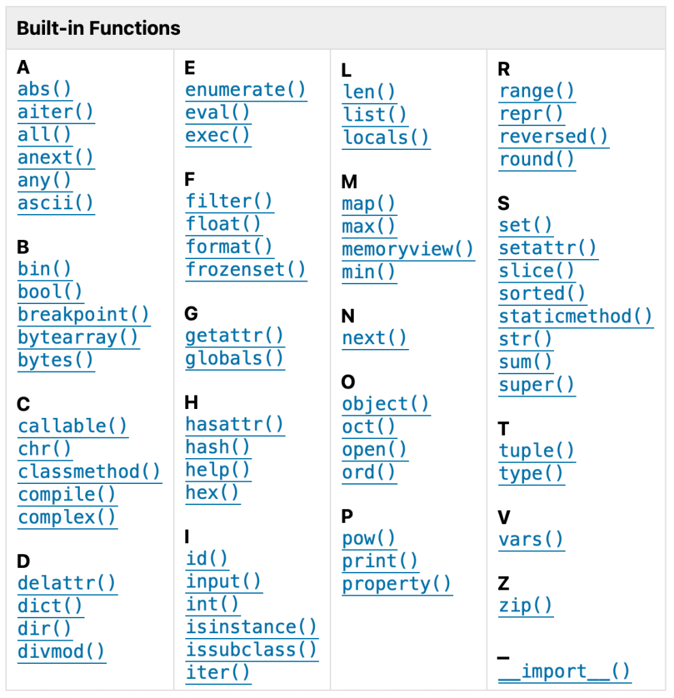Click the __import__() link
674x698 pixels.
(x=564, y=671)
